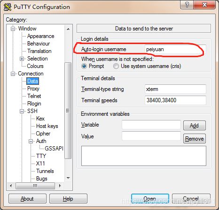The width and height of the screenshot is (219, 210).
Task: Open the Tunnels category
Action: [45, 171]
